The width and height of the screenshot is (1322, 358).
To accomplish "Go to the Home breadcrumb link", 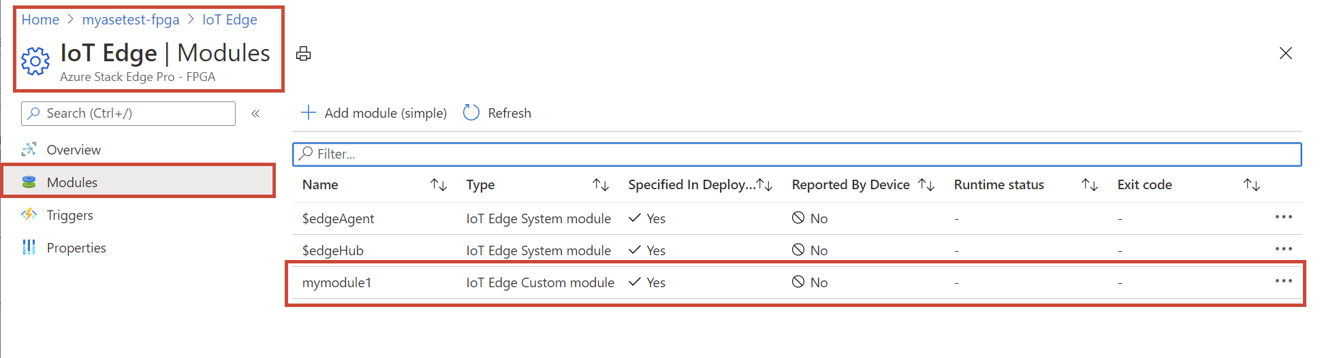I will pyautogui.click(x=40, y=20).
